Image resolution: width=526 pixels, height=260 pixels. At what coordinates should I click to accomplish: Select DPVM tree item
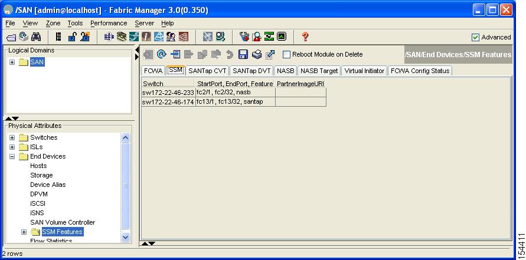pyautogui.click(x=39, y=194)
